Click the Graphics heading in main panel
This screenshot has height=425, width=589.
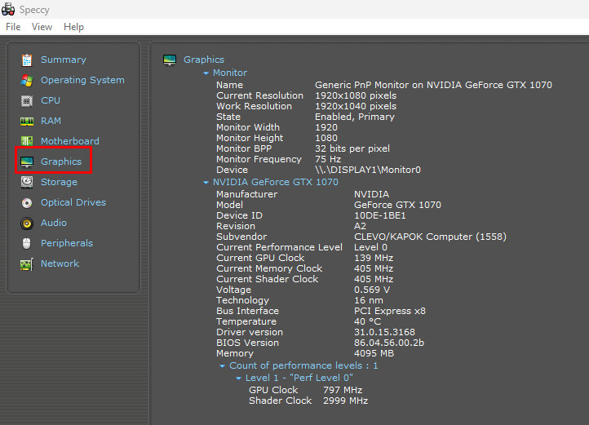pos(204,60)
